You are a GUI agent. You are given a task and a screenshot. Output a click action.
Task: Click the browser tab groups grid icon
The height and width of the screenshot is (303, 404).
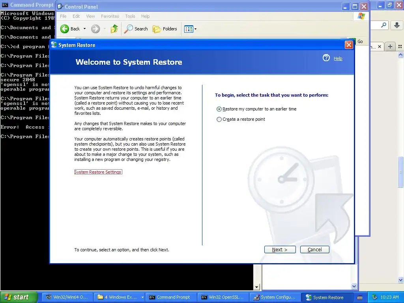pos(400,47)
